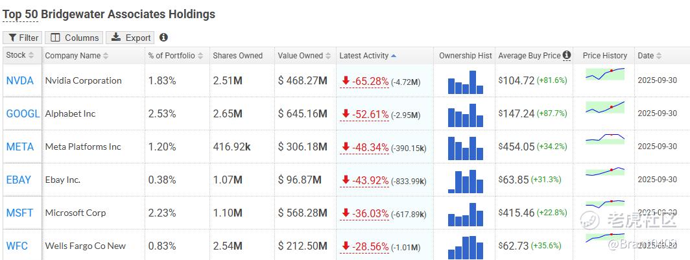Open the EBAY stock link
Screen dimensions: 690x260
18,180
